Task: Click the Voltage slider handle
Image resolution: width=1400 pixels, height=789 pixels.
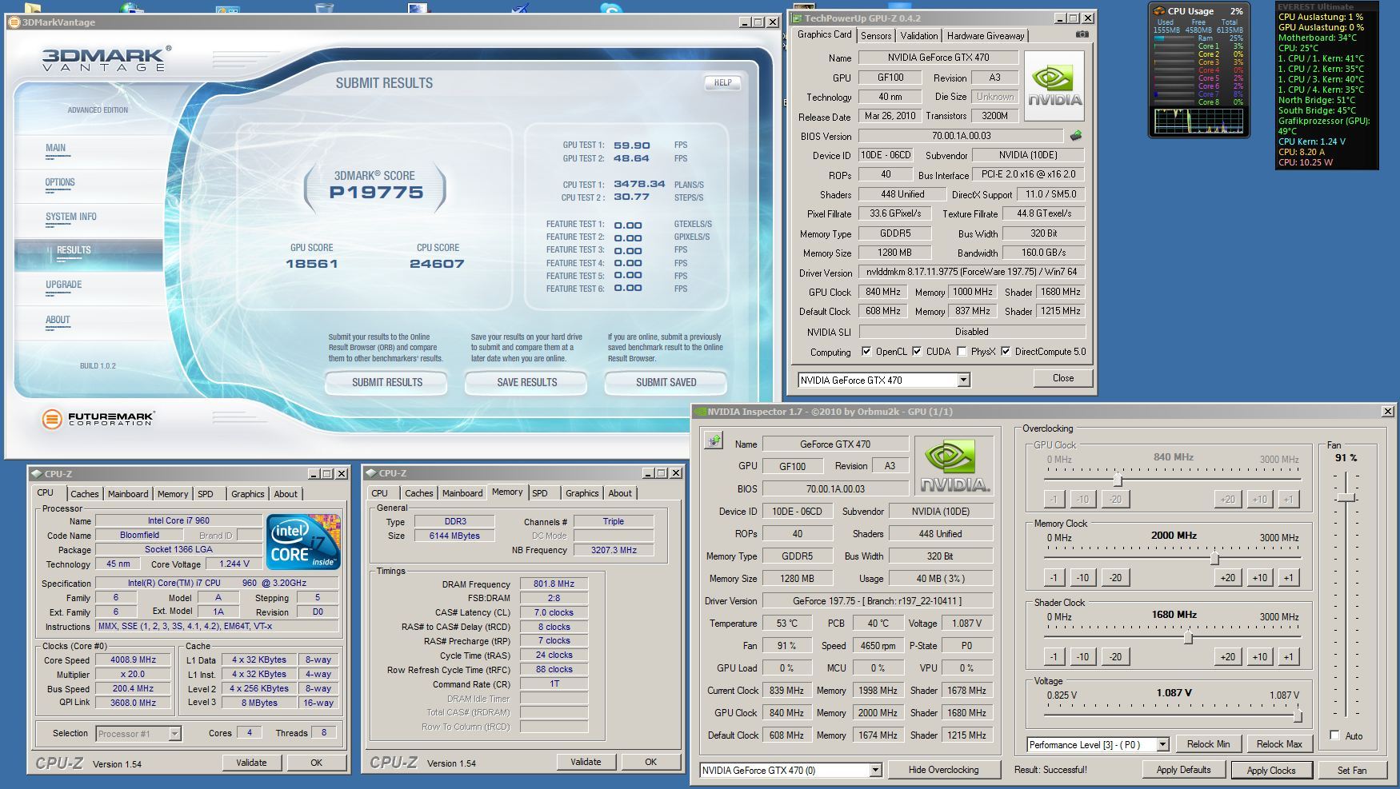Action: click(1297, 715)
